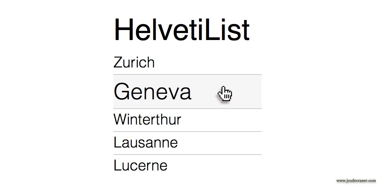Choose Winterthur from the list
Image resolution: width=378 pixels, height=189 pixels.
tap(147, 120)
